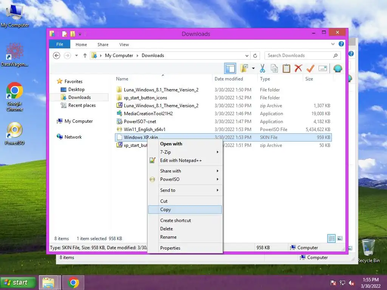Click the red X Delete toolbar icon
This screenshot has height=290, width=387.
click(299, 68)
